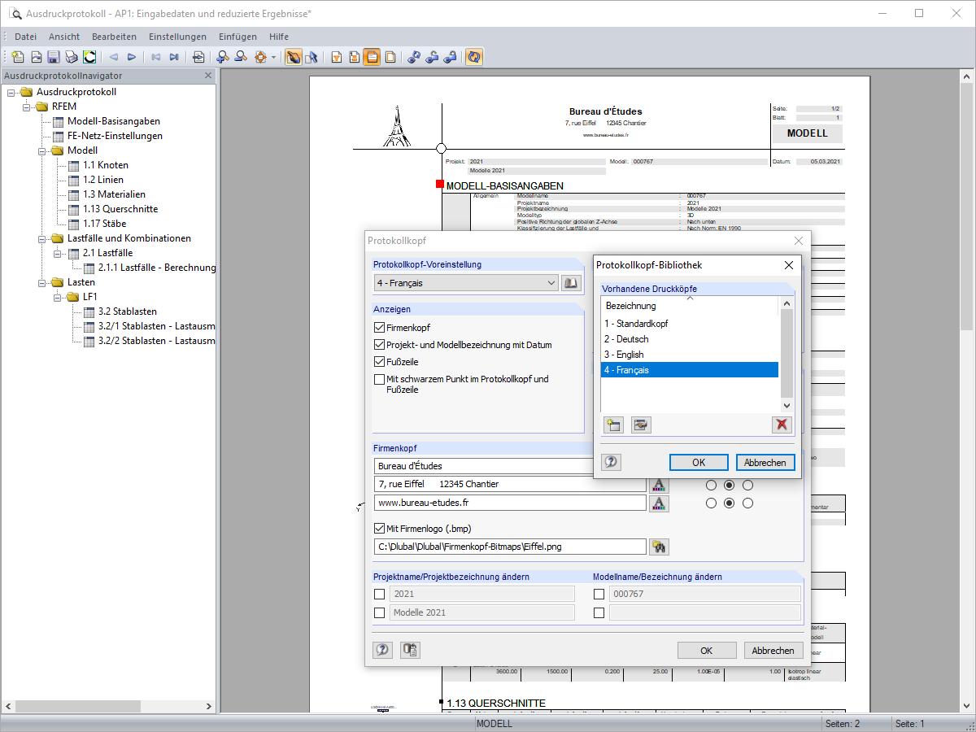This screenshot has height=732, width=976.
Task: Click OK in Protokollkopf-Bibliothek dialog
Action: (x=699, y=462)
